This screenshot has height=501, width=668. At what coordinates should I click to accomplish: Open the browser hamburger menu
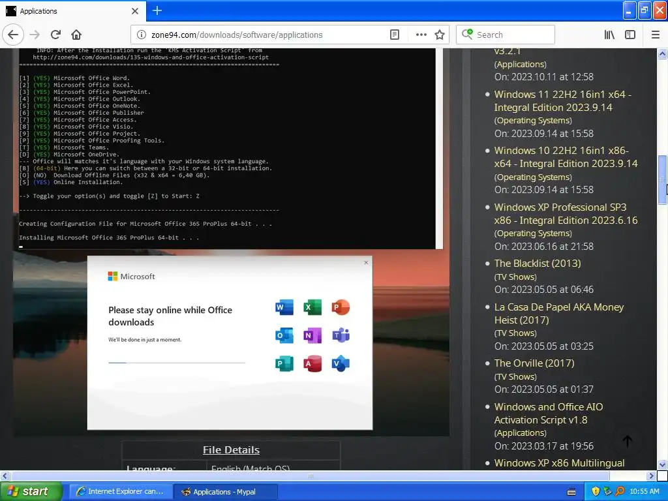pos(656,35)
